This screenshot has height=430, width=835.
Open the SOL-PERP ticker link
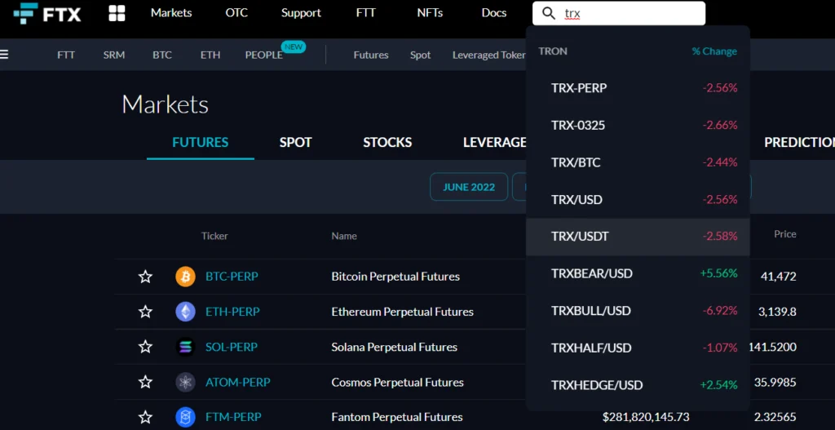231,347
